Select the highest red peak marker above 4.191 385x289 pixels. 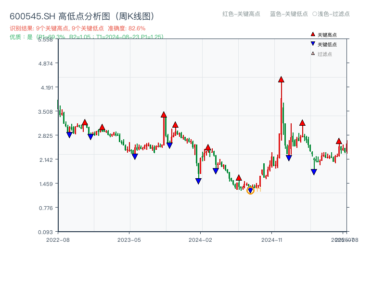click(281, 79)
